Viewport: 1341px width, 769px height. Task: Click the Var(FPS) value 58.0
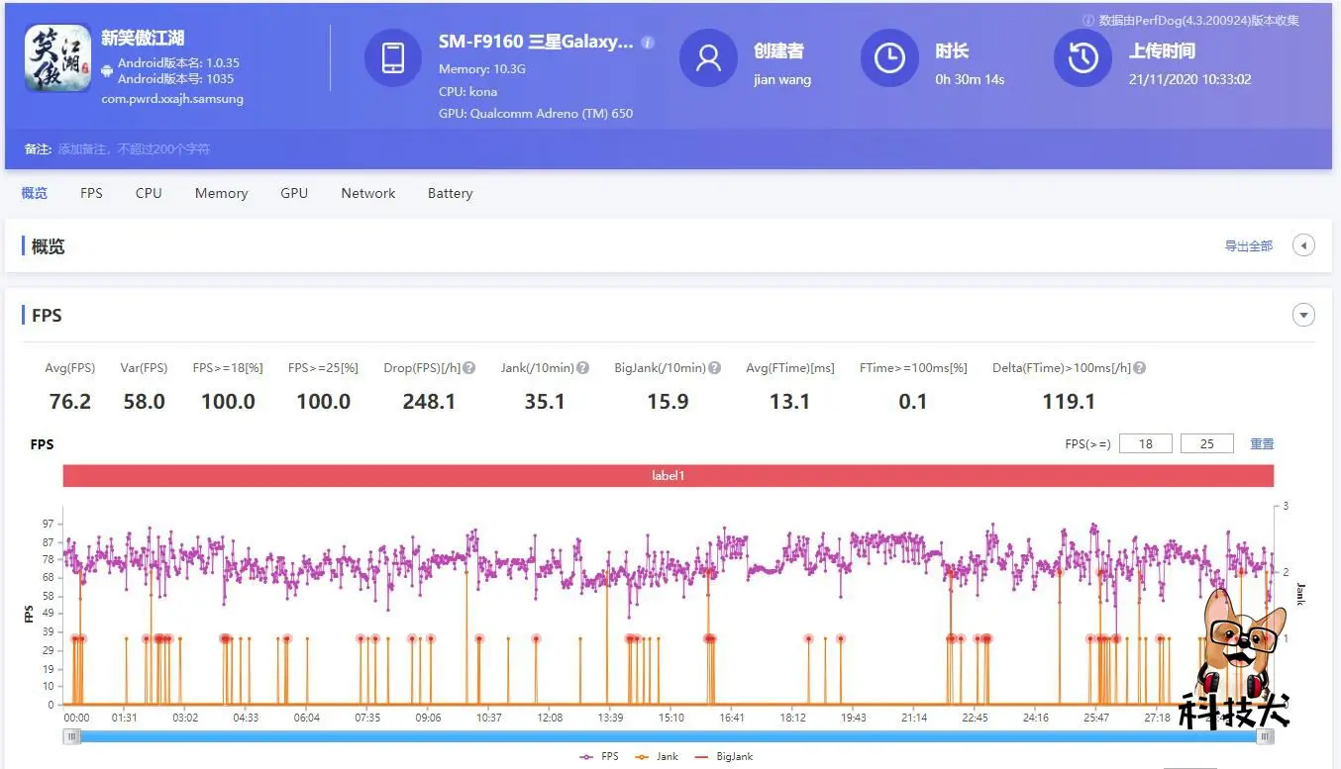tap(145, 402)
